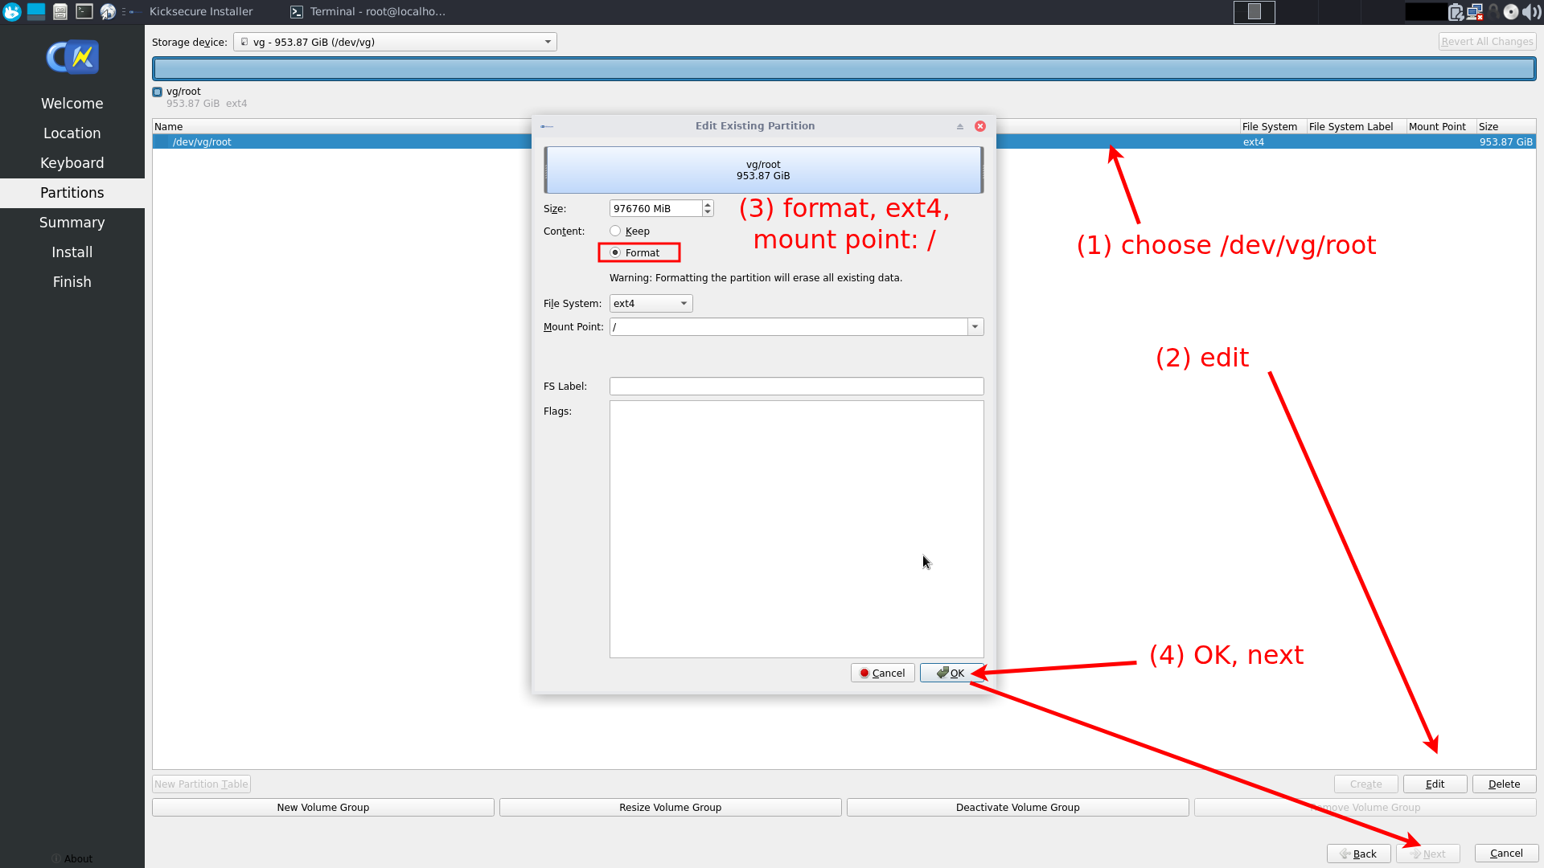The height and width of the screenshot is (868, 1544).
Task: Select the Keep content radio button
Action: pos(615,231)
